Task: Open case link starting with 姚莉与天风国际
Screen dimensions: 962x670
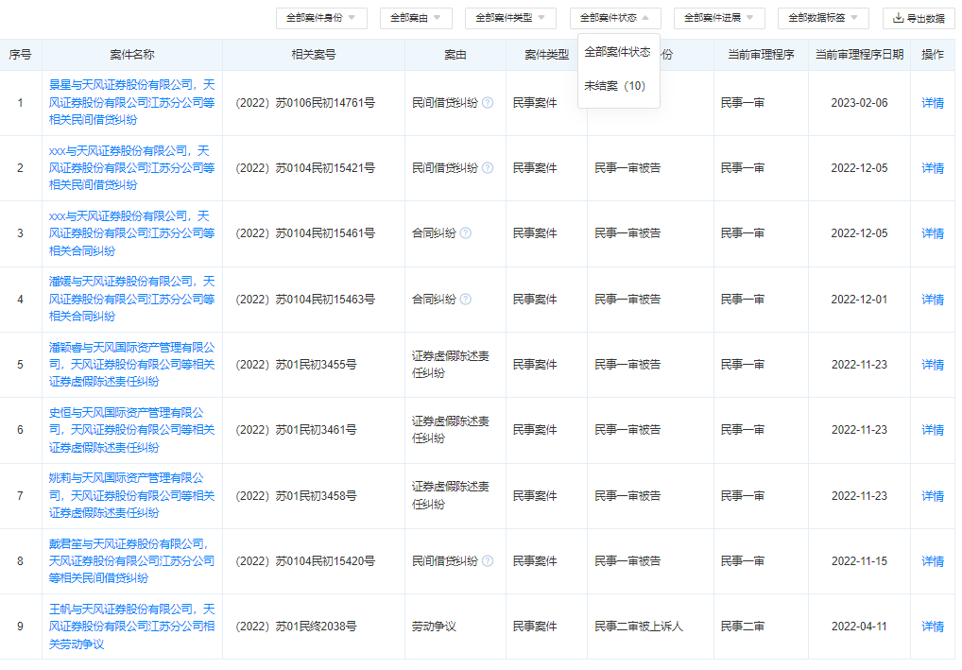Action: [x=132, y=495]
